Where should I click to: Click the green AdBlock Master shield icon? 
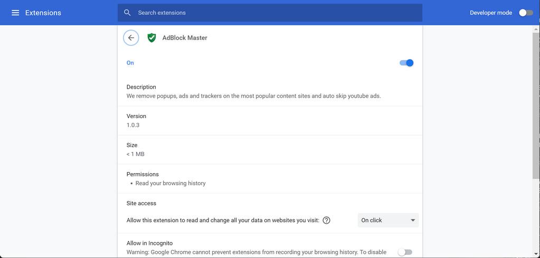[151, 38]
